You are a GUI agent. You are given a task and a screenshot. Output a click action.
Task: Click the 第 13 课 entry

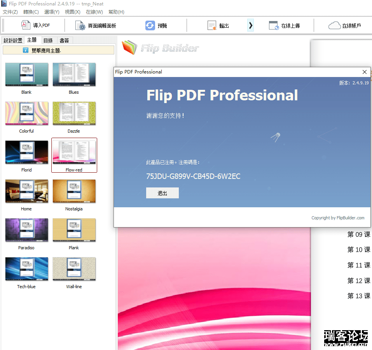(359, 296)
